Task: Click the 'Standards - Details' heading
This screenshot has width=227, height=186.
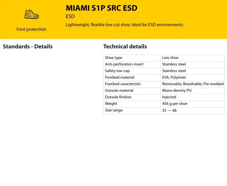Action: 28,46
